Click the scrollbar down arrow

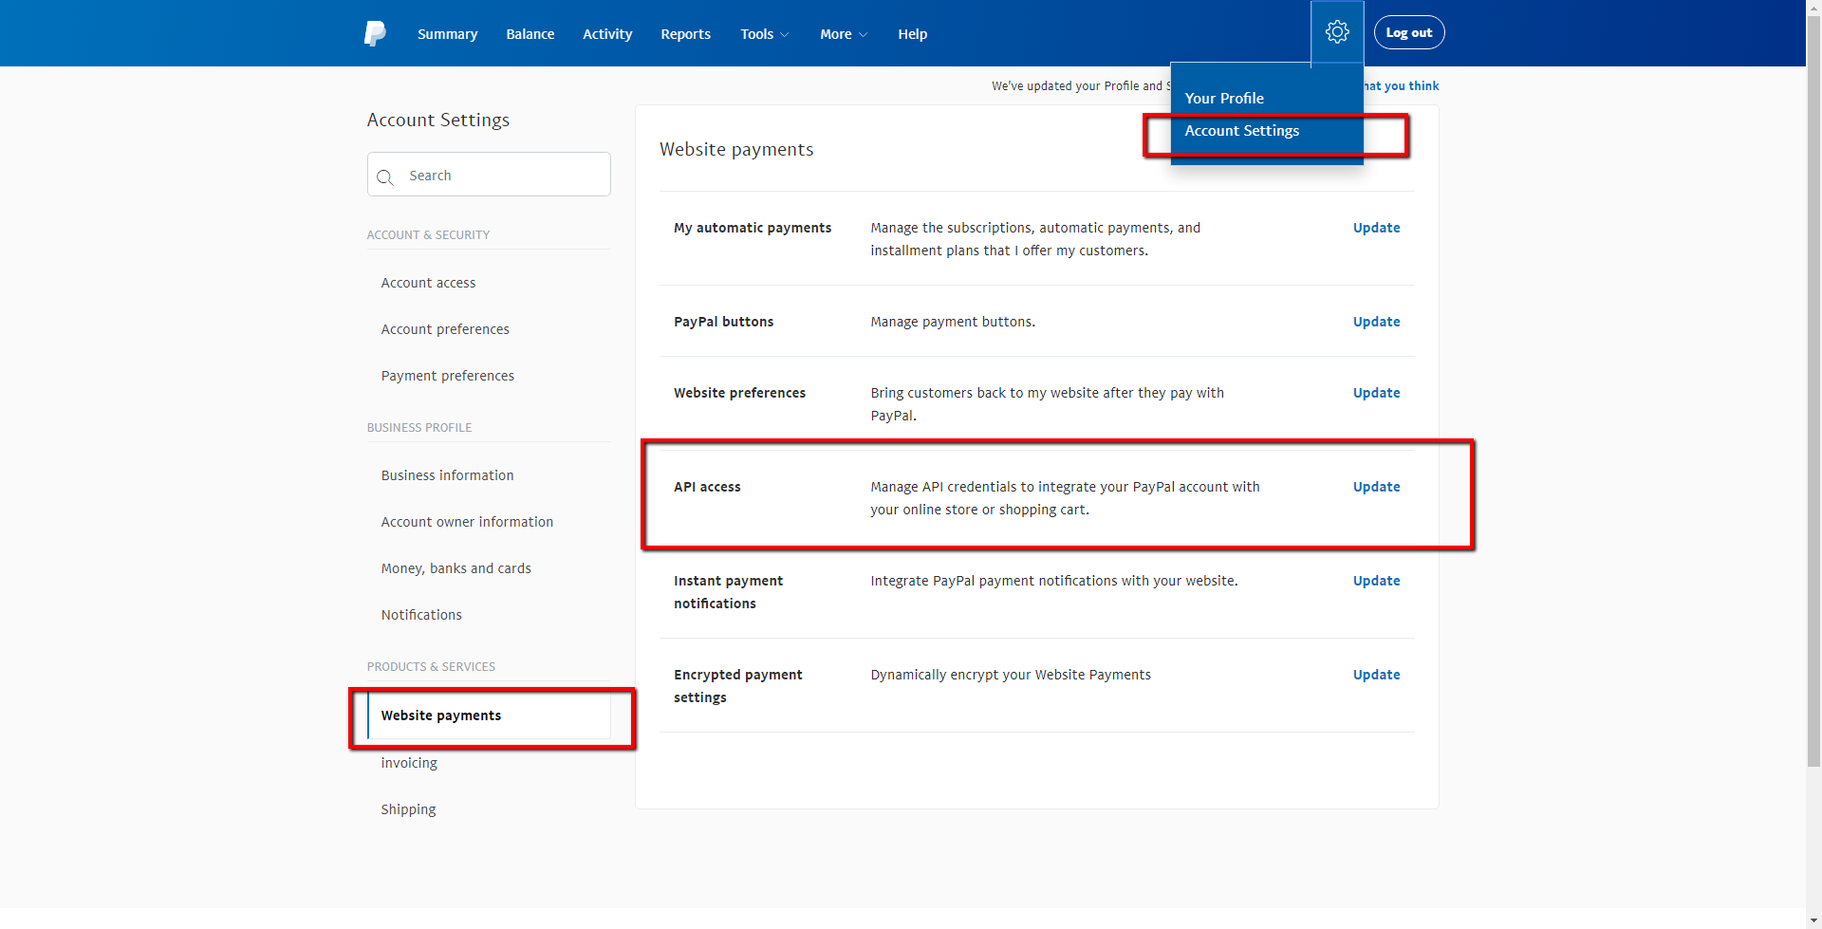(x=1813, y=920)
